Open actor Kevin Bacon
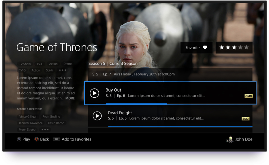Image resolution: width=269 pixels, height=165 pixels. pyautogui.click(x=56, y=123)
